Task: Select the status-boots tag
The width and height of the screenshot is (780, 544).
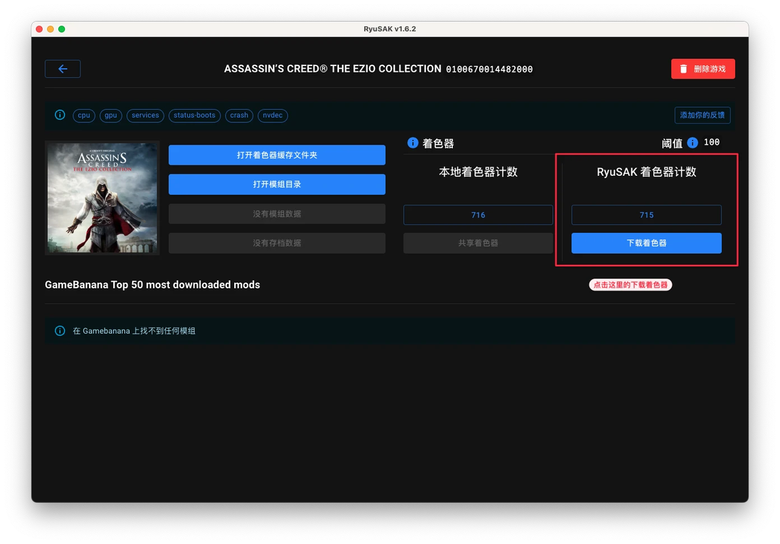Action: (x=194, y=115)
